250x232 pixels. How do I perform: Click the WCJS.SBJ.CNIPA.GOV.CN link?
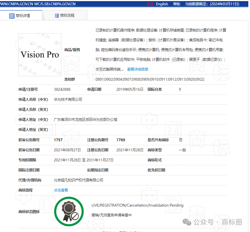[54, 4]
